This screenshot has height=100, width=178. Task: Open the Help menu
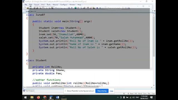coord(79,5)
